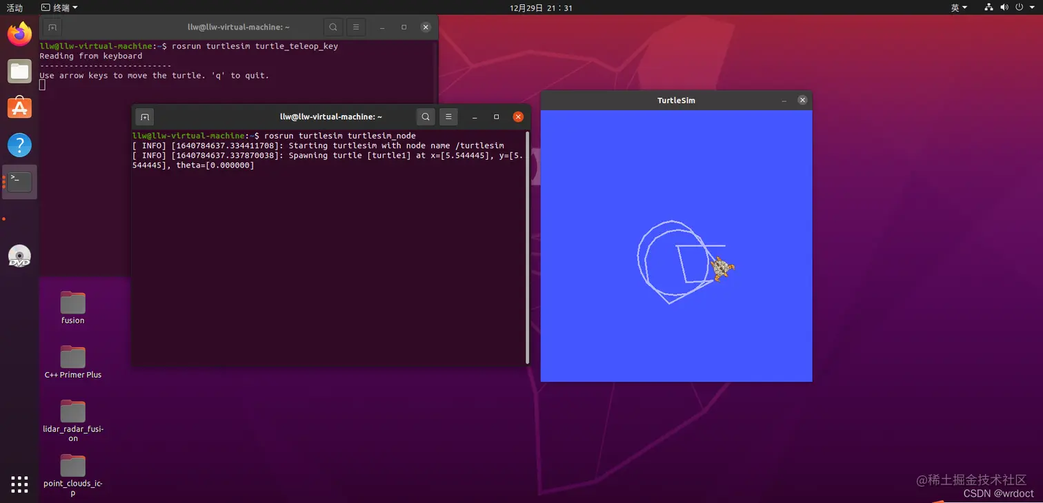Screen dimensions: 1043x503
Task: Click 'Starting turtlesim with node name' log line
Action: [x=318, y=145]
